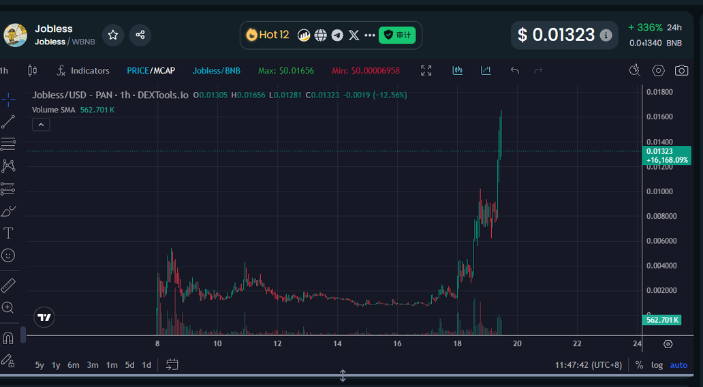Collapse the indicator legend with chevron
This screenshot has width=703, height=387.
pos(41,125)
